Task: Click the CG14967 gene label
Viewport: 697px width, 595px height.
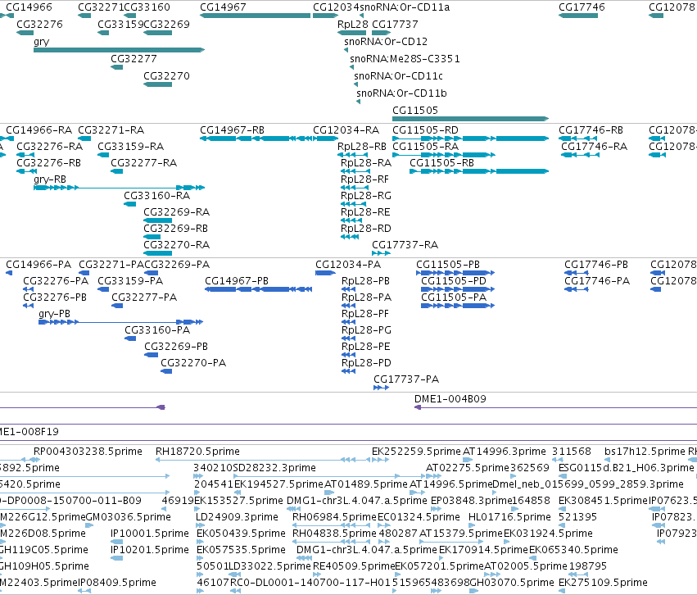Action: [x=223, y=7]
